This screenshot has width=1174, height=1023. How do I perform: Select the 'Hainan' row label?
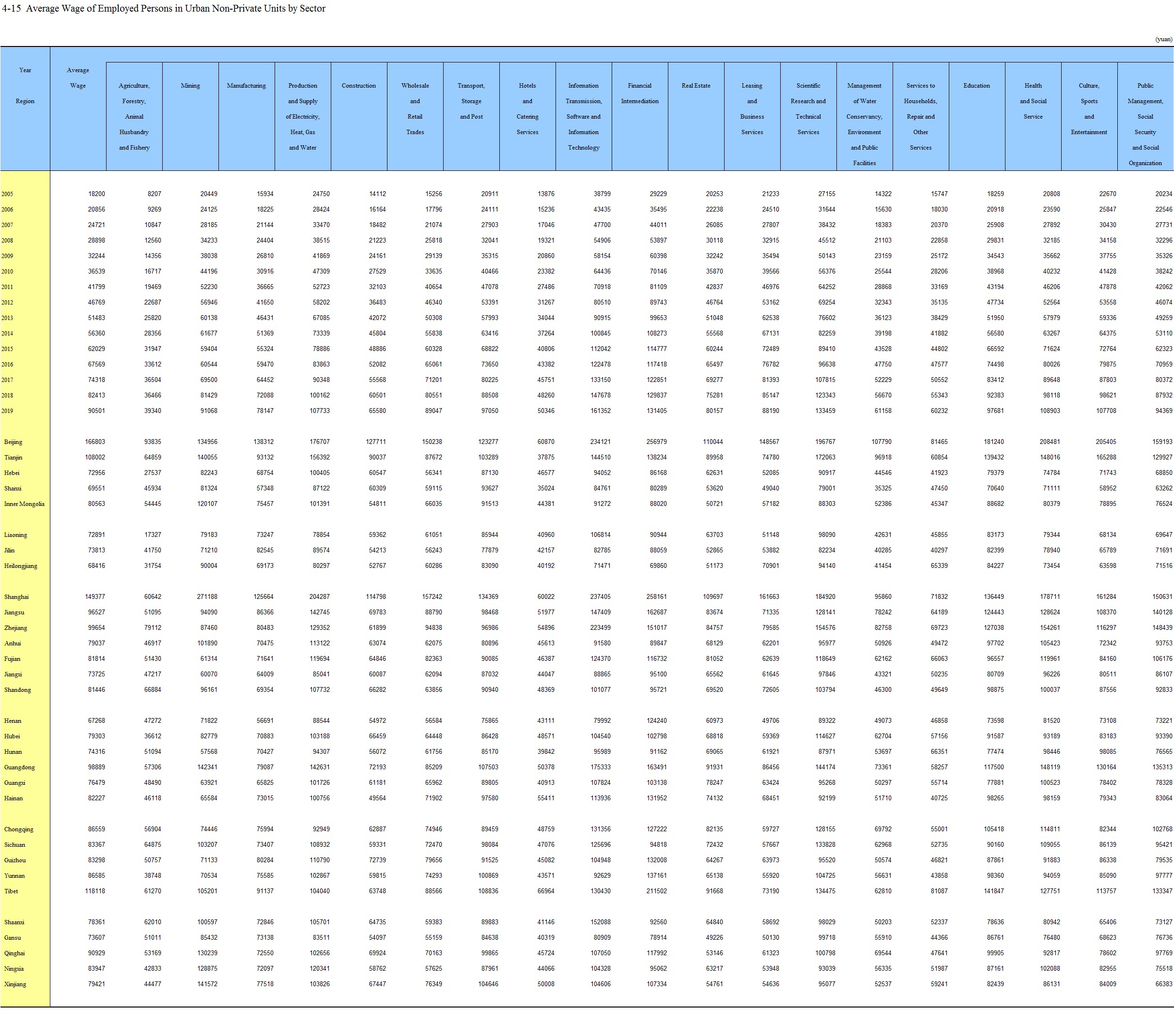[x=14, y=798]
